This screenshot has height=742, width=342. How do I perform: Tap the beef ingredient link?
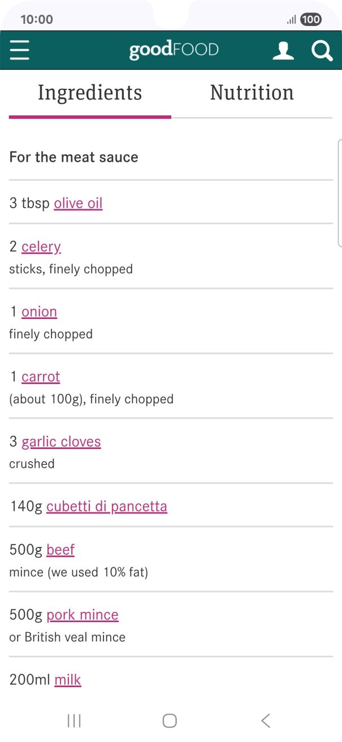click(x=60, y=550)
